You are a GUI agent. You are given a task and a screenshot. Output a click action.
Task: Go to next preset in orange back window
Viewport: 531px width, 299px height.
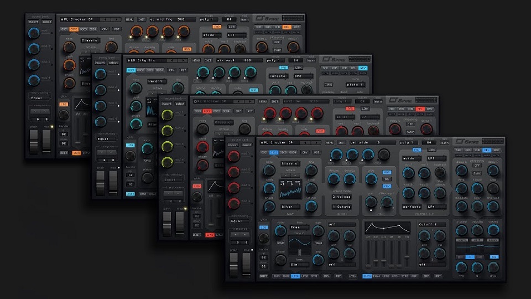116,19
